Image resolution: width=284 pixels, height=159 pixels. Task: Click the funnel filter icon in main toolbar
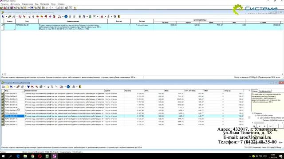[x=32, y=8]
